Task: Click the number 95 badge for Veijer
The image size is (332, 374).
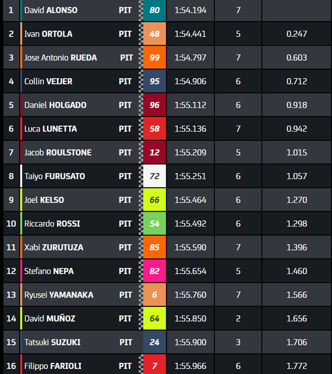Action: point(154,81)
